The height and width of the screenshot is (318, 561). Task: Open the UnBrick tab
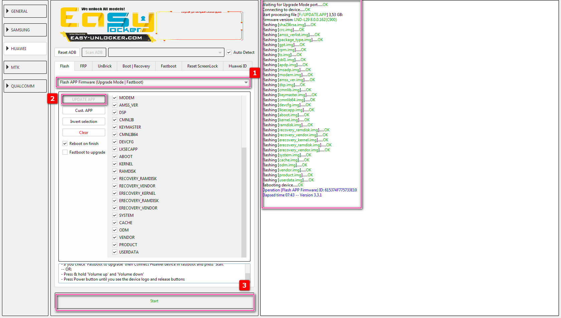[x=105, y=66]
